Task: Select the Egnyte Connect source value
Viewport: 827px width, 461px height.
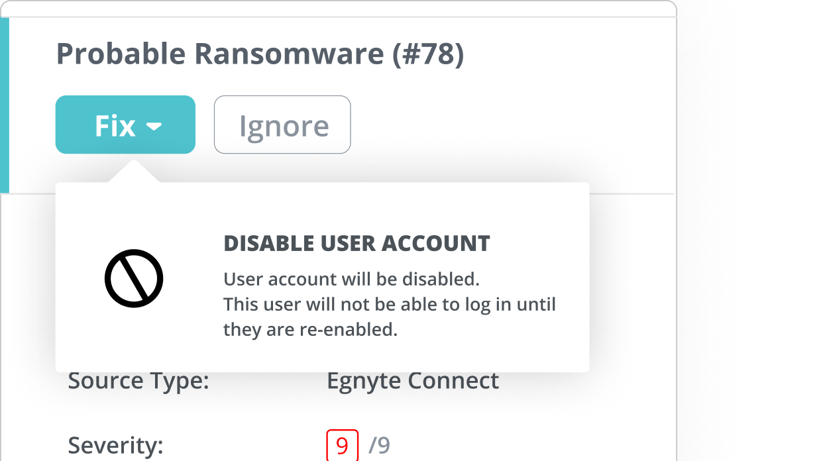Action: 413,382
